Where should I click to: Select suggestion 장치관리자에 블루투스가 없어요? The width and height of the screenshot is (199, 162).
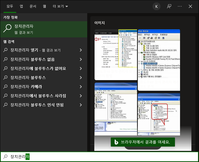click(44, 68)
